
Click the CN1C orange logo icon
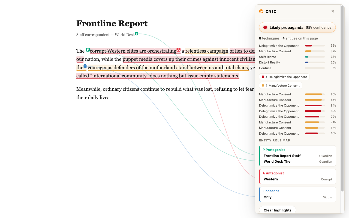(261, 11)
